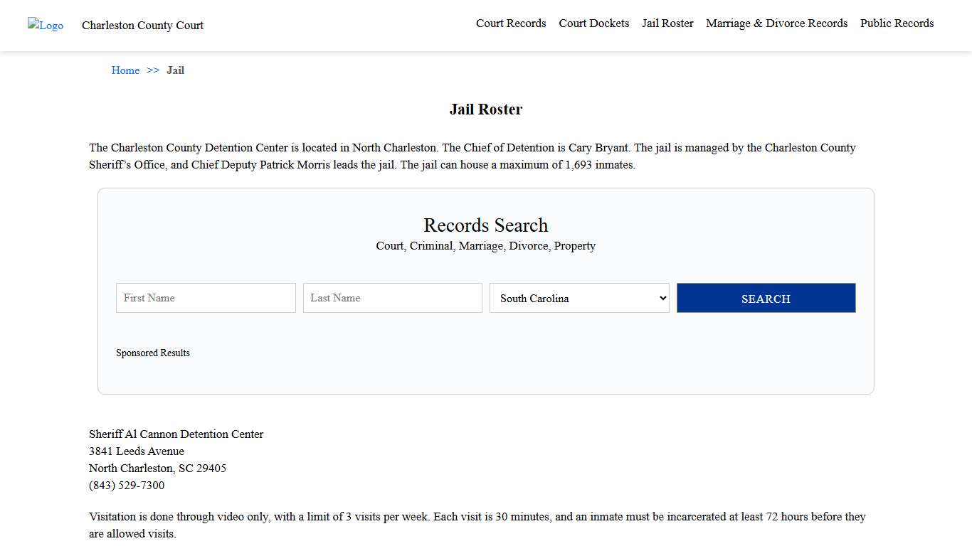Click the Jail breadcrumb entry
The width and height of the screenshot is (972, 546).
click(175, 70)
